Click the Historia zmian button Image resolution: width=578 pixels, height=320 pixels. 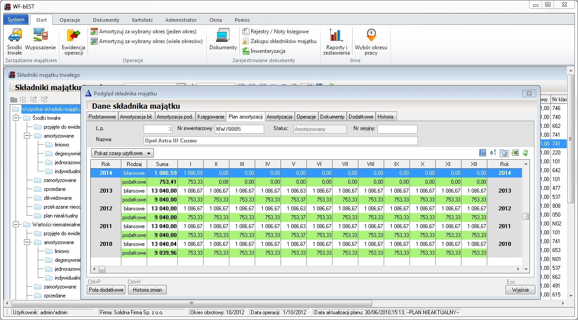point(147,290)
